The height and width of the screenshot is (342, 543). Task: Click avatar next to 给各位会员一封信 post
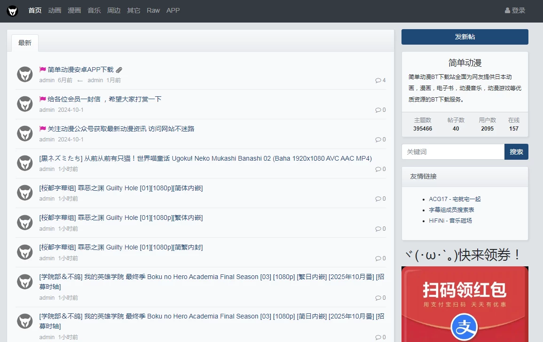[25, 104]
